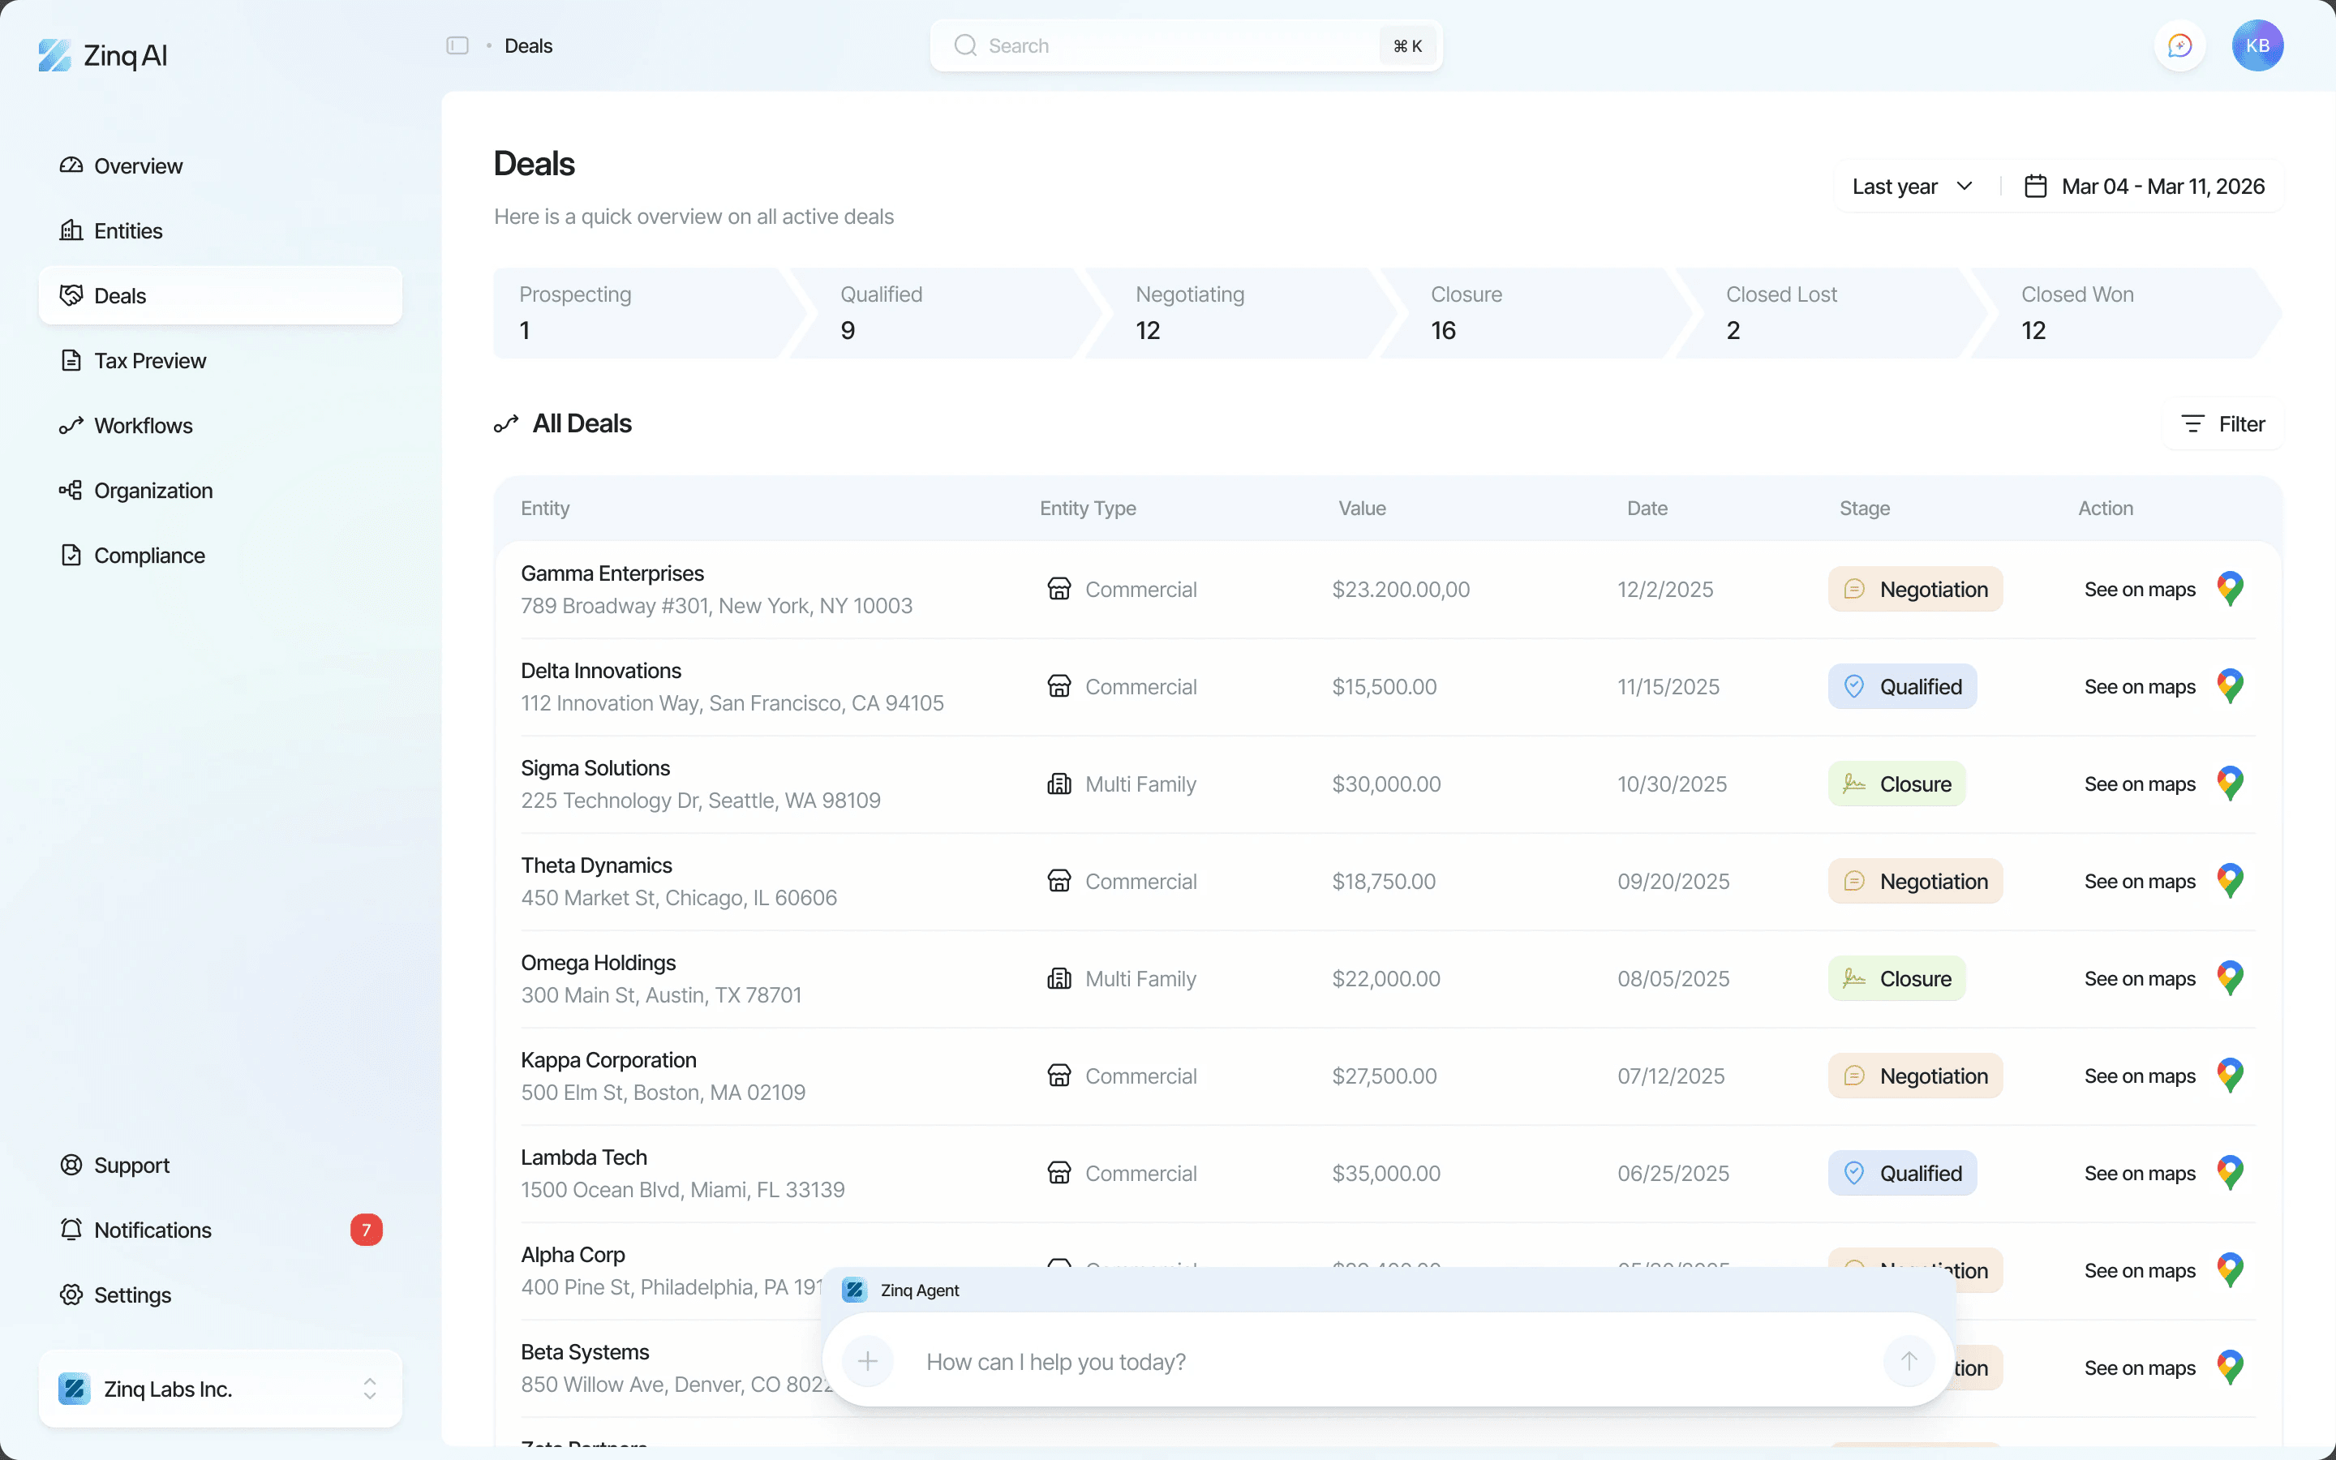Open the AI chat icon in header
2336x1460 pixels.
[2179, 45]
